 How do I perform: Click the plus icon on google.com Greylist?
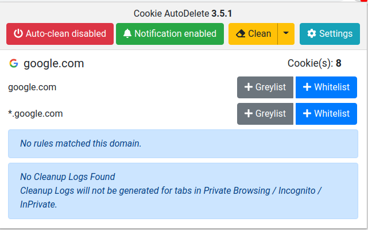(249, 87)
